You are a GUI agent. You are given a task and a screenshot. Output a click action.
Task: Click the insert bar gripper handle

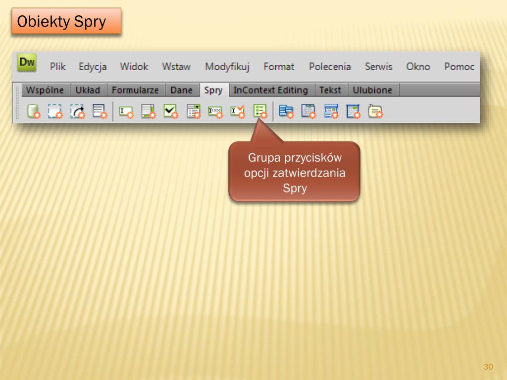[17, 103]
